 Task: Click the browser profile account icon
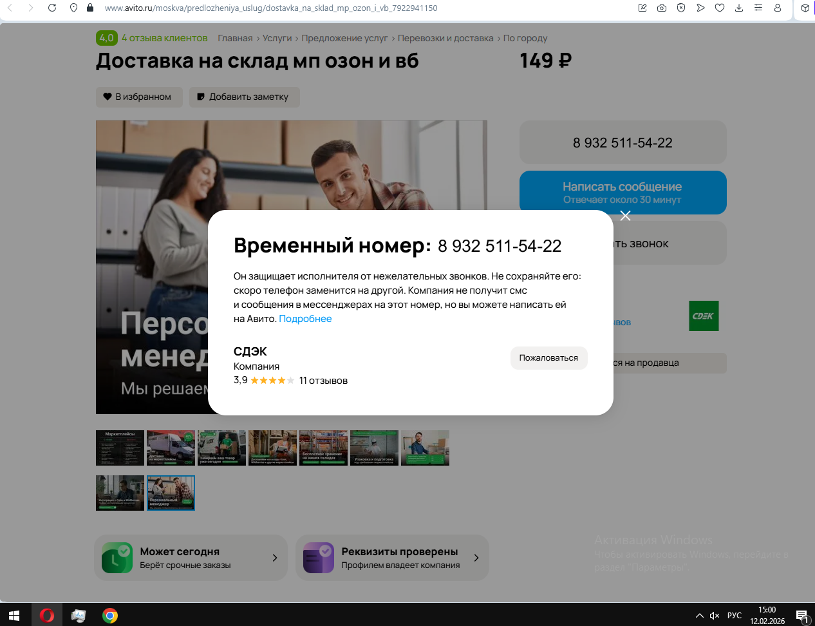(x=778, y=8)
